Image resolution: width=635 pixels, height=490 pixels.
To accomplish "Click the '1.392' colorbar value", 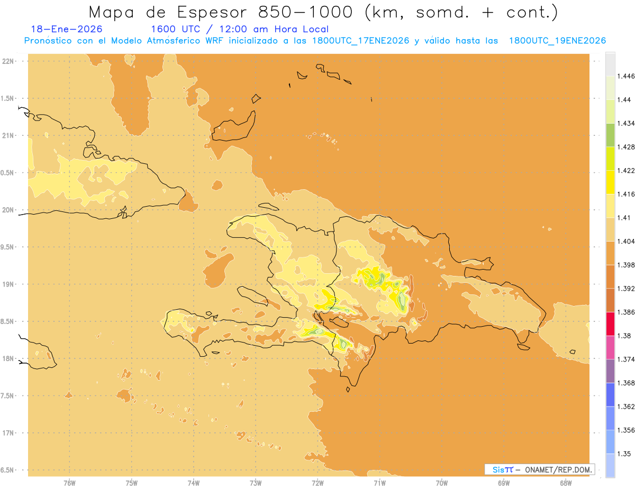I will pyautogui.click(x=626, y=289).
